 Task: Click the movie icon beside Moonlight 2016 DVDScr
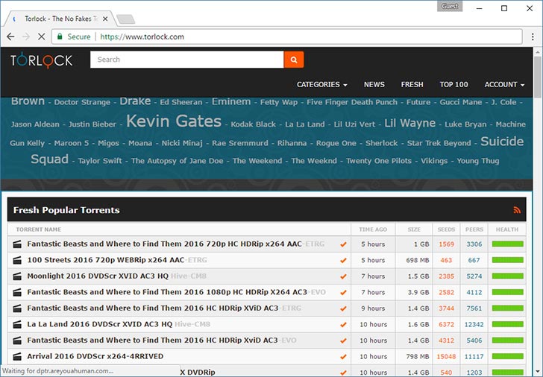tap(17, 276)
